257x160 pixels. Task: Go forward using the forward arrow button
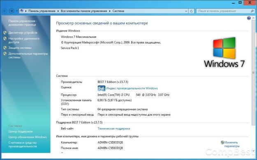point(12,11)
